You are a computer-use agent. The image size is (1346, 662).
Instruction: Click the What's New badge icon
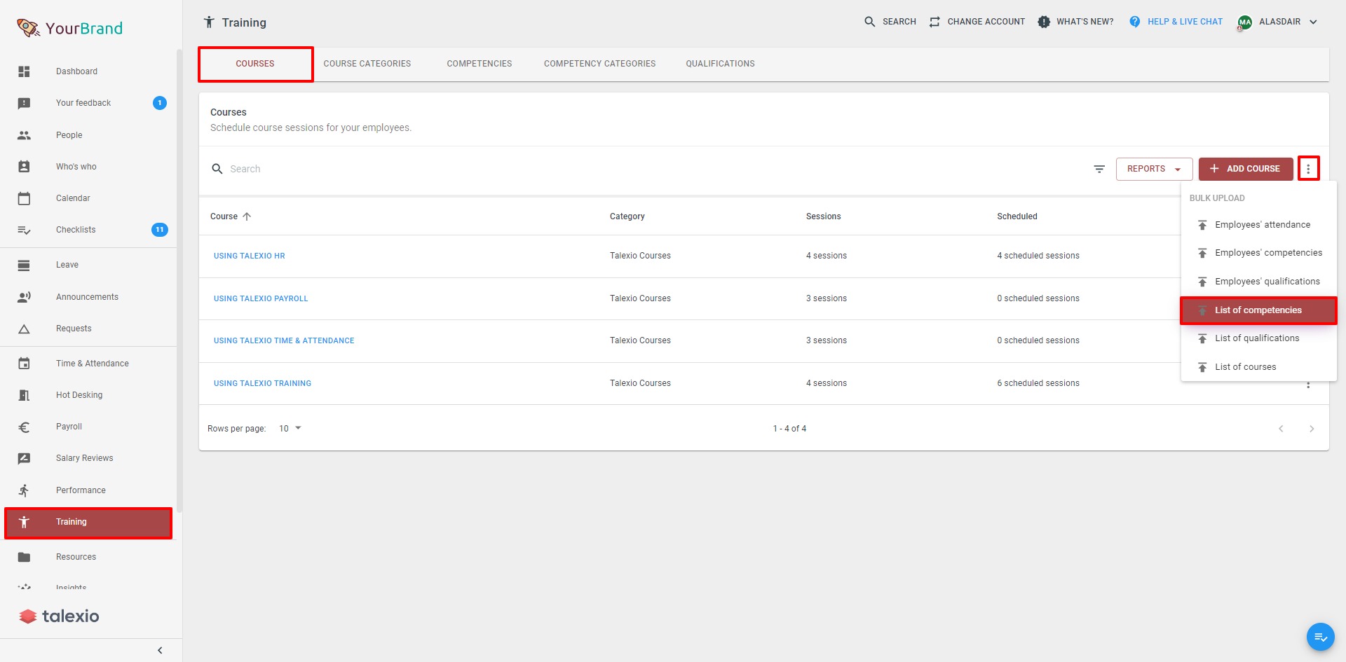pyautogui.click(x=1044, y=22)
